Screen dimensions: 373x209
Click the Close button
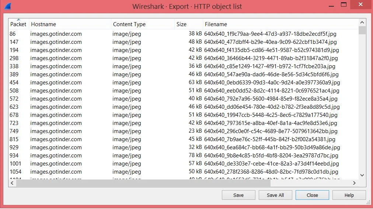tap(312, 195)
